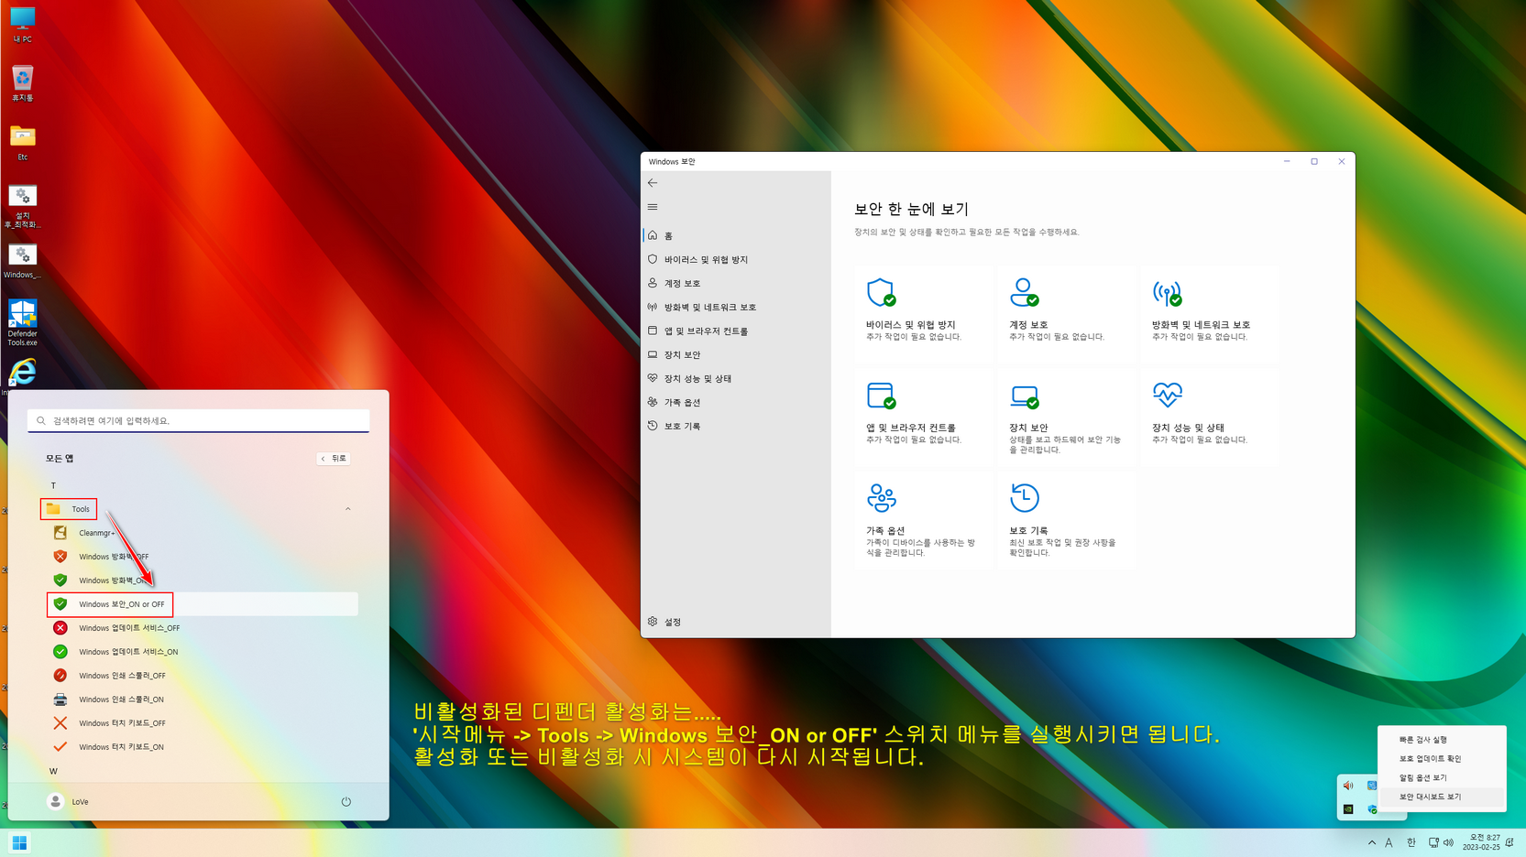Click the NVIDIA icon in tray overflow

[1348, 809]
